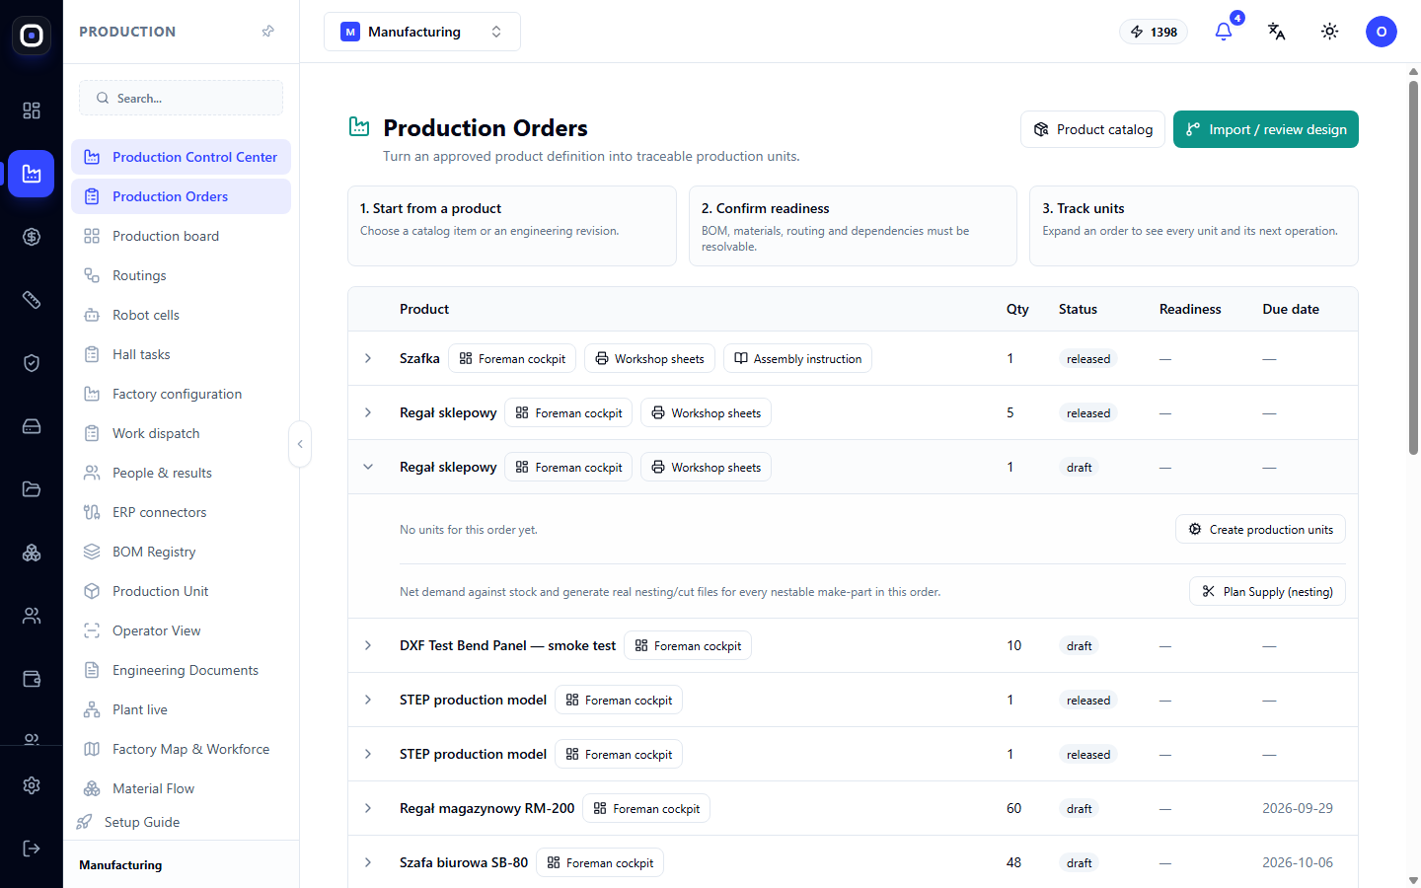Click the language translation icon
The width and height of the screenshot is (1421, 888).
click(1277, 32)
